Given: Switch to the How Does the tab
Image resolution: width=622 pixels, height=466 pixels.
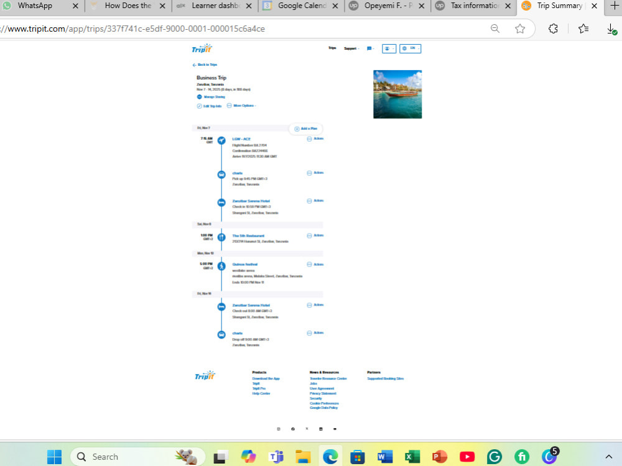Looking at the screenshot, I should pos(128,6).
